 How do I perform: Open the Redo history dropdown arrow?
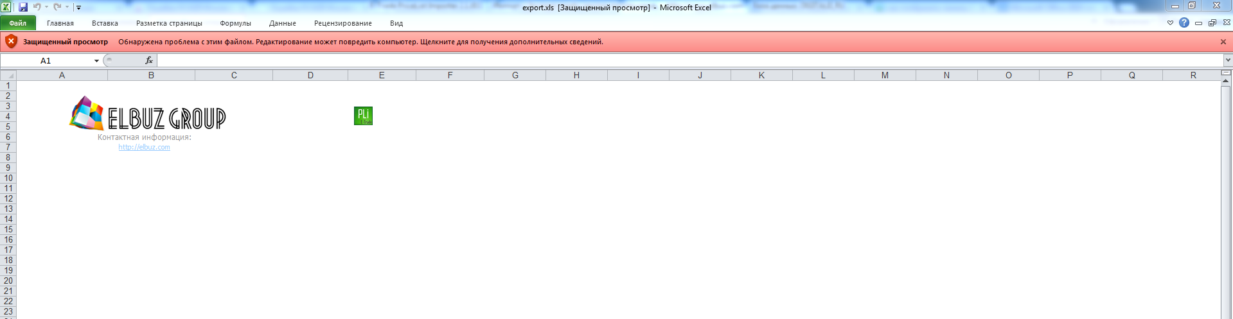[67, 7]
